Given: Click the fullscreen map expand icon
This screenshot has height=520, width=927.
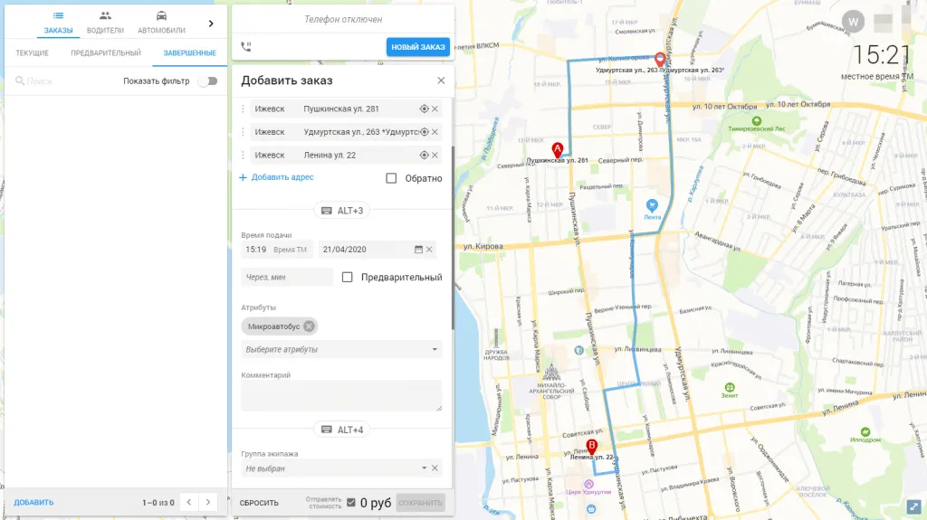Looking at the screenshot, I should [914, 506].
